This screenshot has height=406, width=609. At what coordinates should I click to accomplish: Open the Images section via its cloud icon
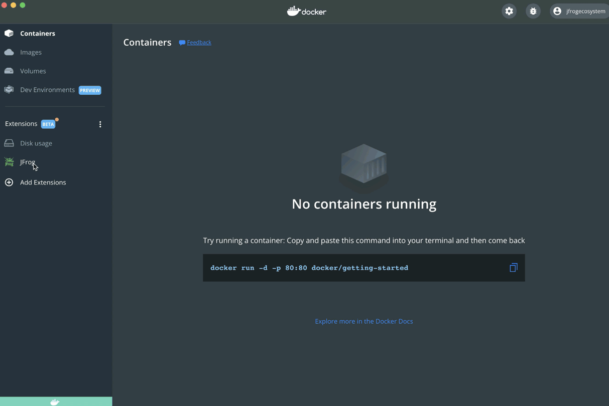pos(9,52)
